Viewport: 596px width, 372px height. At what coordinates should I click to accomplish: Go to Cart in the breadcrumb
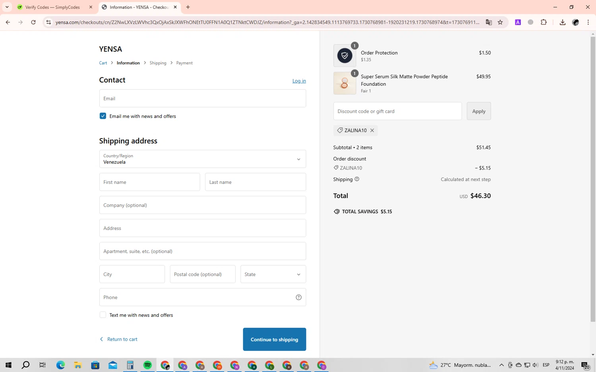(103, 63)
